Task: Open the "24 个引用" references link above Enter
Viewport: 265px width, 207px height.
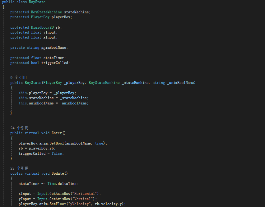Action: click(19, 128)
